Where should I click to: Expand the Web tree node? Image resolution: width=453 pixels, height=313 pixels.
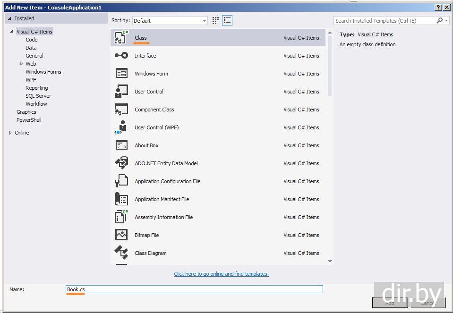pyautogui.click(x=22, y=63)
